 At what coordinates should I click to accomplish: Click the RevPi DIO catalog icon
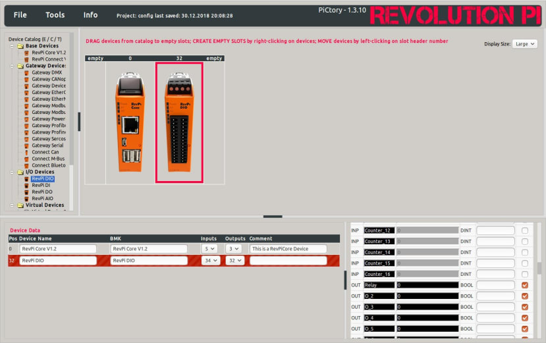26,178
